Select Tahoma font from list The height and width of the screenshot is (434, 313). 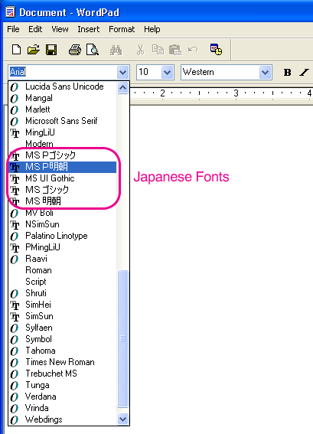coord(63,351)
